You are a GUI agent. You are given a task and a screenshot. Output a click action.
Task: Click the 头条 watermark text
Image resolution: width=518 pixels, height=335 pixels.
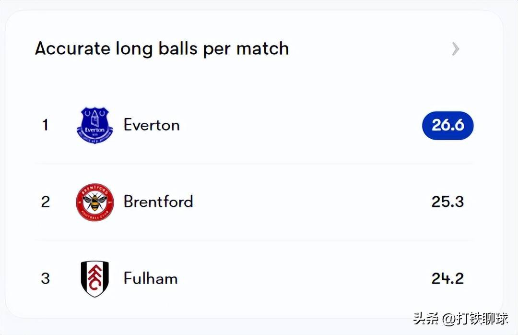tap(426, 319)
